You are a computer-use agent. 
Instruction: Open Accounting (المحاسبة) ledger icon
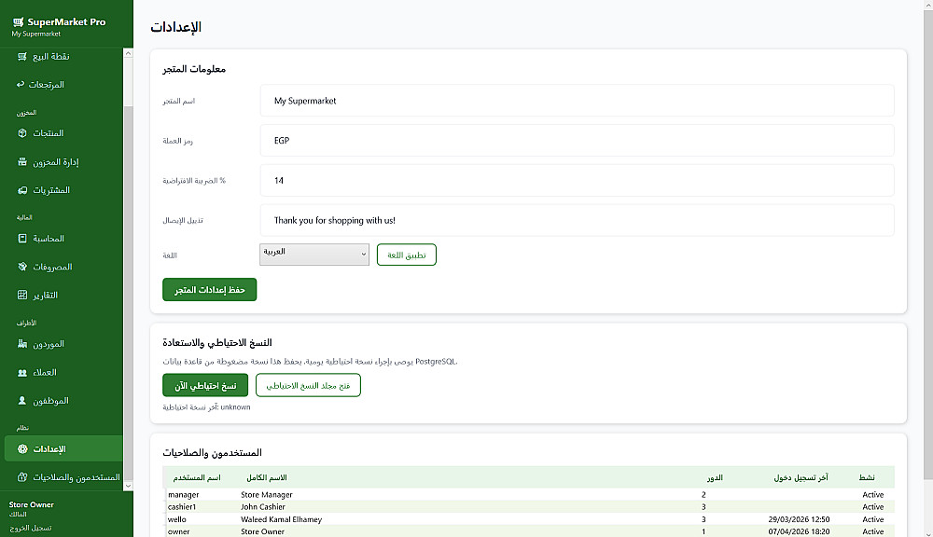click(x=22, y=239)
